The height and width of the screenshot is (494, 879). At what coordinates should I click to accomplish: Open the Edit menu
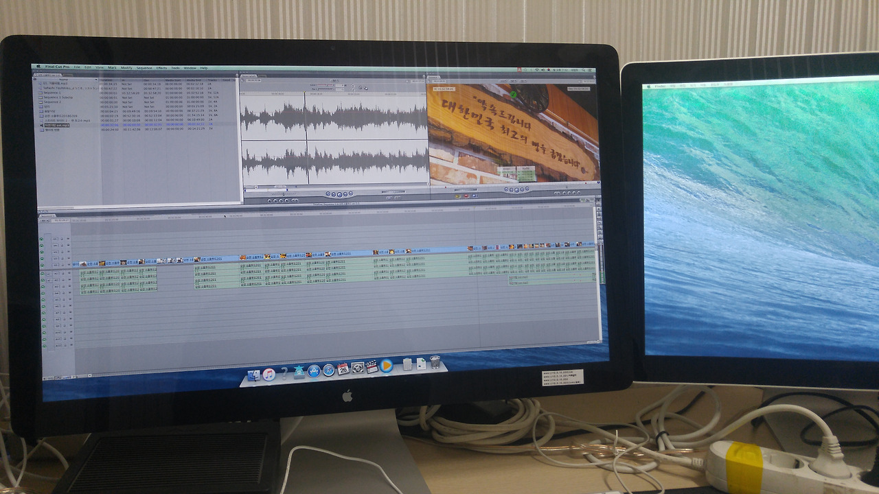pos(88,67)
